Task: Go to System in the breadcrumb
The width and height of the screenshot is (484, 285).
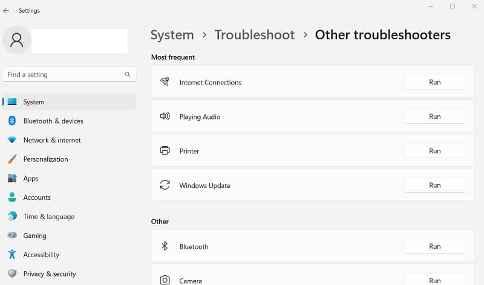Action: (172, 35)
